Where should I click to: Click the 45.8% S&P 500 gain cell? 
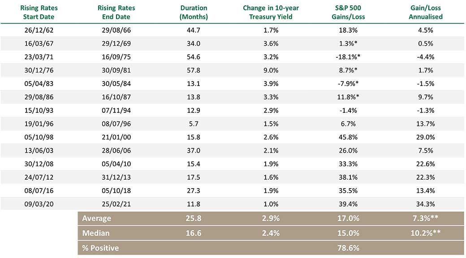tap(348, 138)
